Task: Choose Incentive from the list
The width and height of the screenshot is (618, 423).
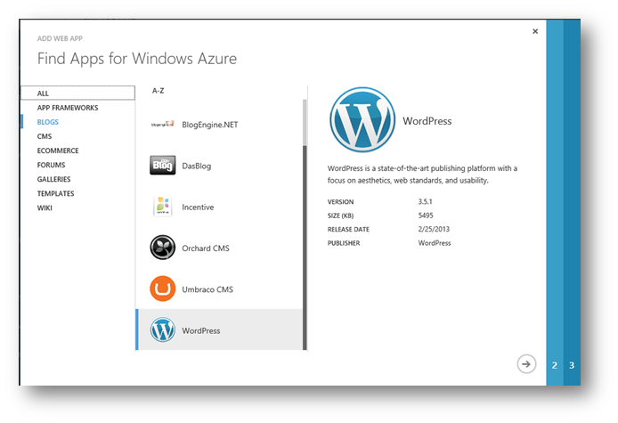Action: click(220, 207)
